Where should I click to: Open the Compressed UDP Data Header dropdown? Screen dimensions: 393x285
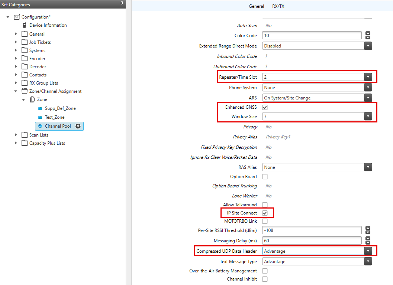(367, 251)
